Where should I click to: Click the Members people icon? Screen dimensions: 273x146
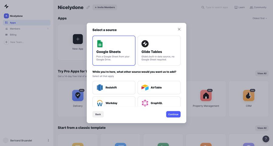(x=6, y=29)
